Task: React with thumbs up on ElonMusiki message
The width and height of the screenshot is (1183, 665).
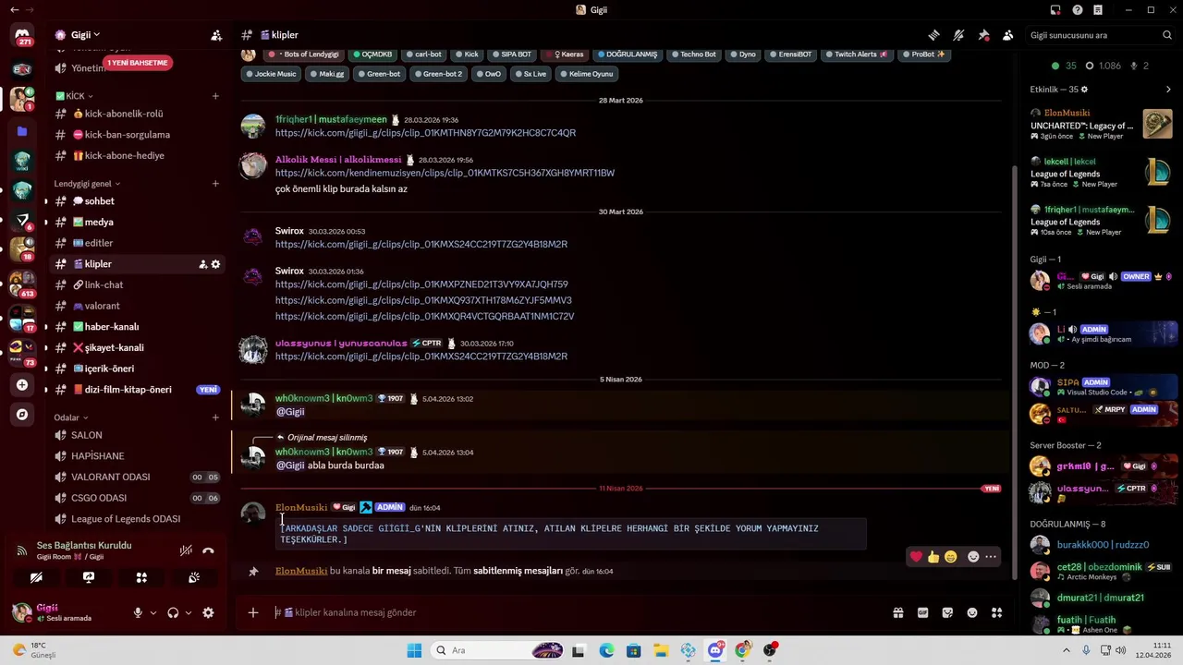Action: (933, 557)
